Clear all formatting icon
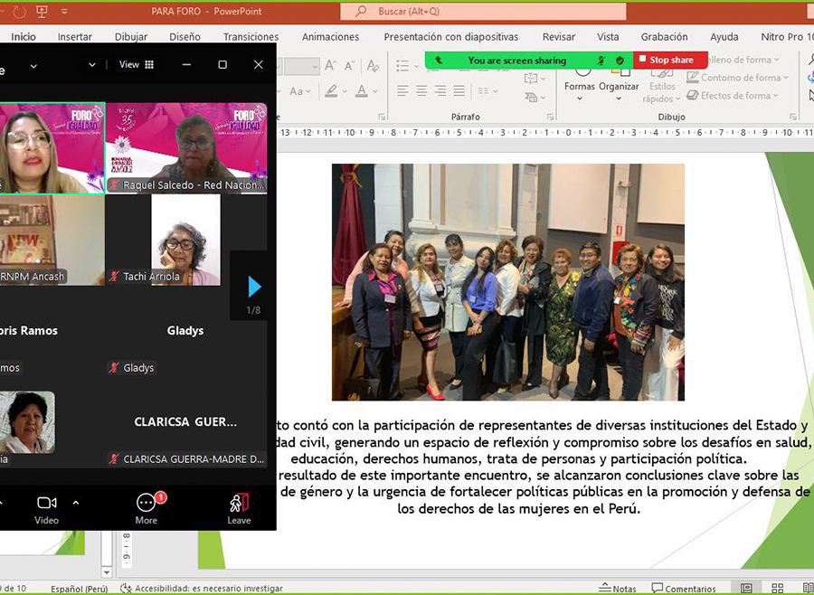The image size is (814, 595). [373, 65]
